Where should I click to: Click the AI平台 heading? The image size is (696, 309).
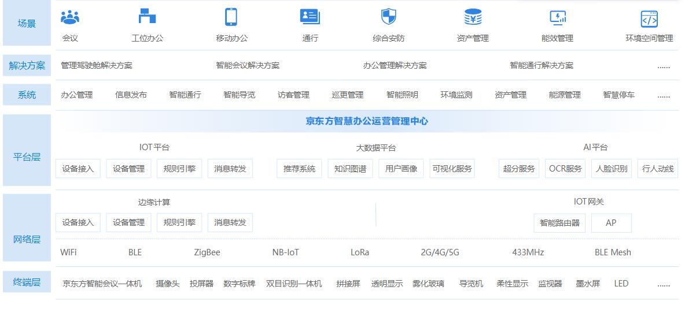pyautogui.click(x=595, y=147)
